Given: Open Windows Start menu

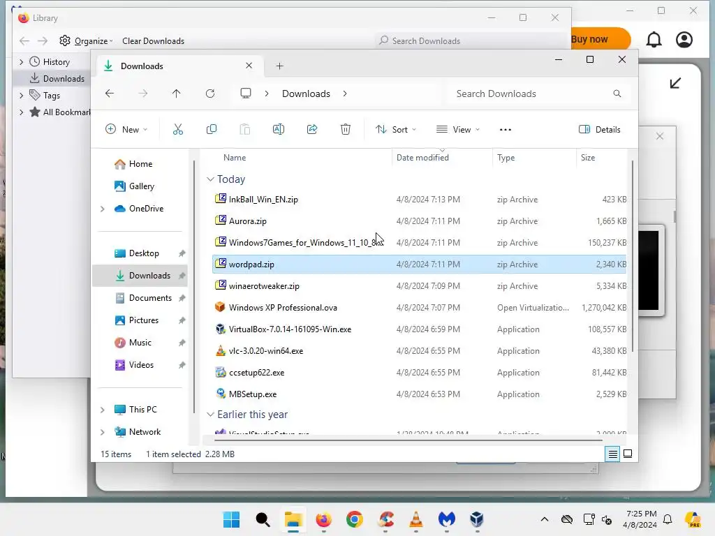Looking at the screenshot, I should click(232, 519).
